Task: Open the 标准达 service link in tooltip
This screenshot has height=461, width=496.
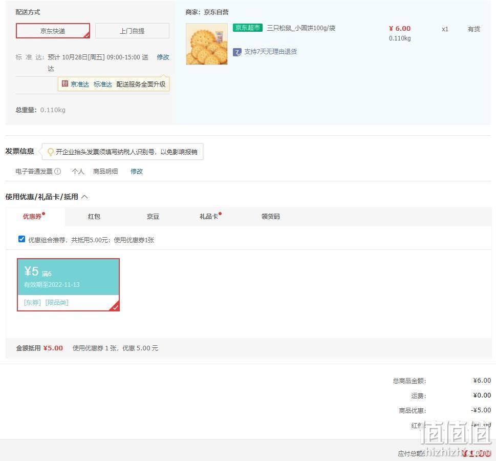Action: coord(103,84)
